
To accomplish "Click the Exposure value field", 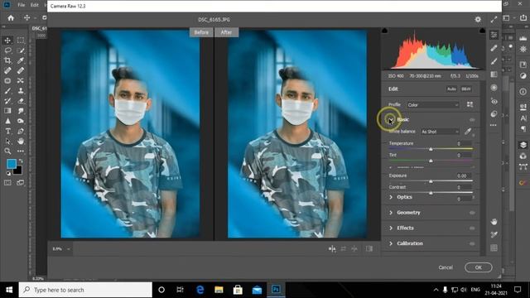I will click(463, 175).
